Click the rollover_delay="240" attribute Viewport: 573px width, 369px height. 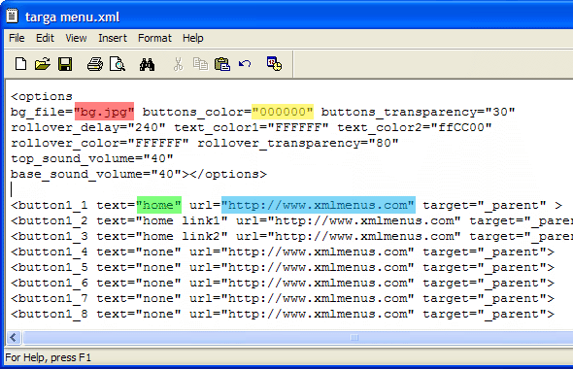pyautogui.click(x=88, y=128)
